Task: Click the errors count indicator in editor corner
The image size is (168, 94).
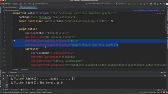Action: 156,14
